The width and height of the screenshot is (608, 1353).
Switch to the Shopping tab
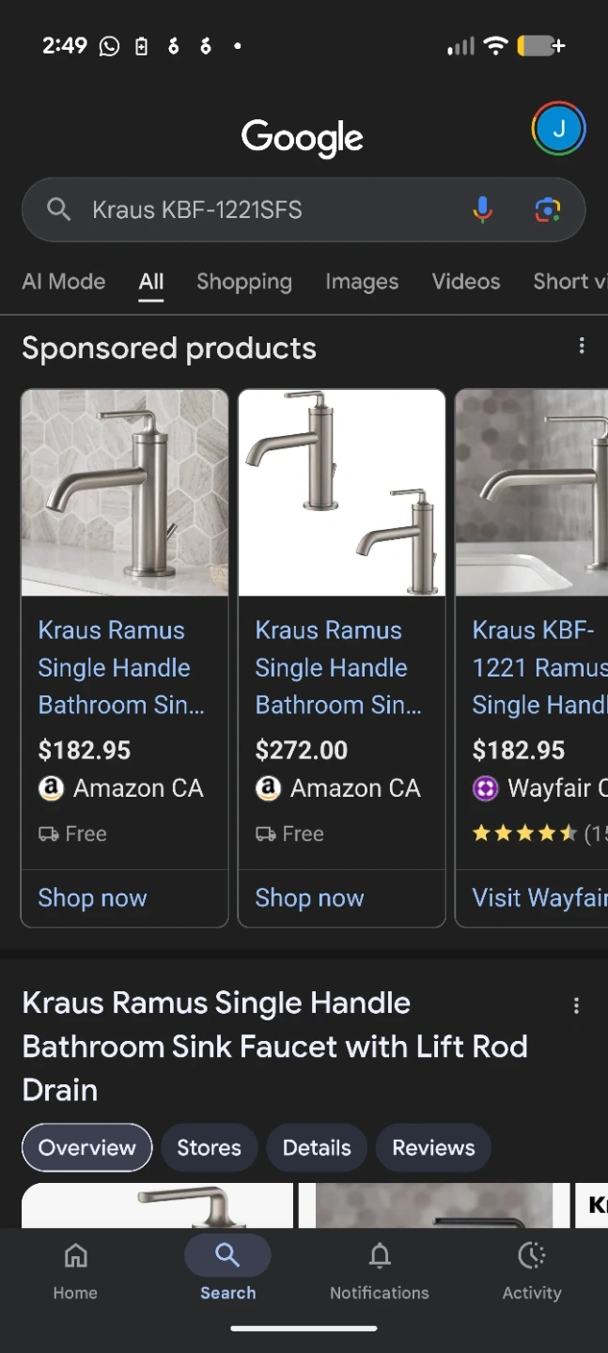tap(244, 282)
